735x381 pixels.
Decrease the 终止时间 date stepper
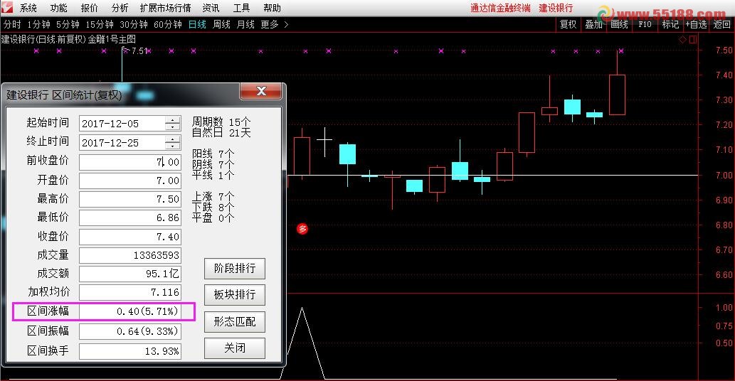tap(172, 146)
